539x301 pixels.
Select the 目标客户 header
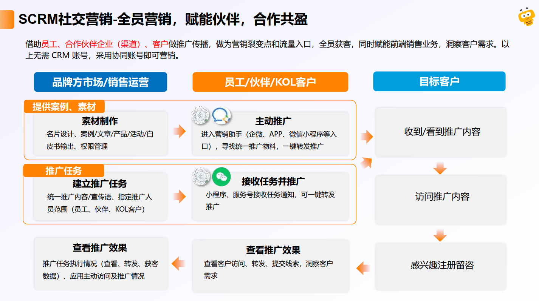(439, 81)
